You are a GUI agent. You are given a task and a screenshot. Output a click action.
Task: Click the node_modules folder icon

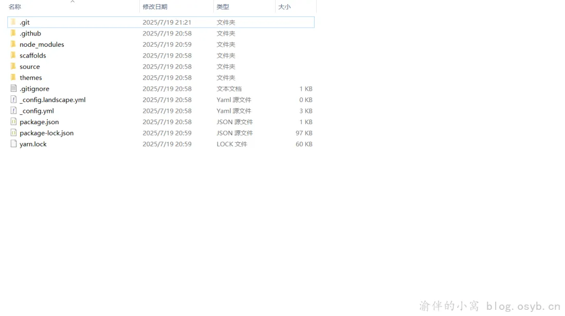(13, 44)
